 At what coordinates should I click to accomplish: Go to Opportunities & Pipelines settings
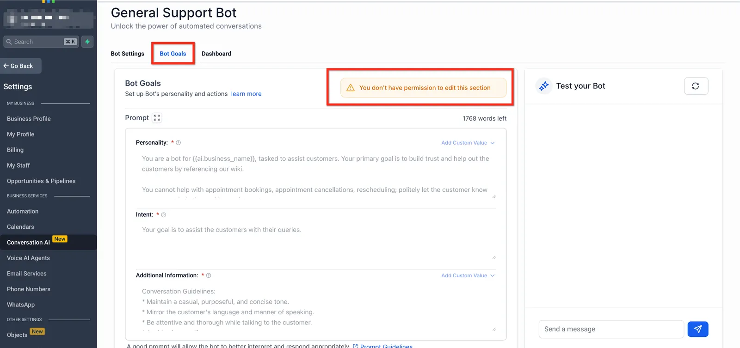41,181
